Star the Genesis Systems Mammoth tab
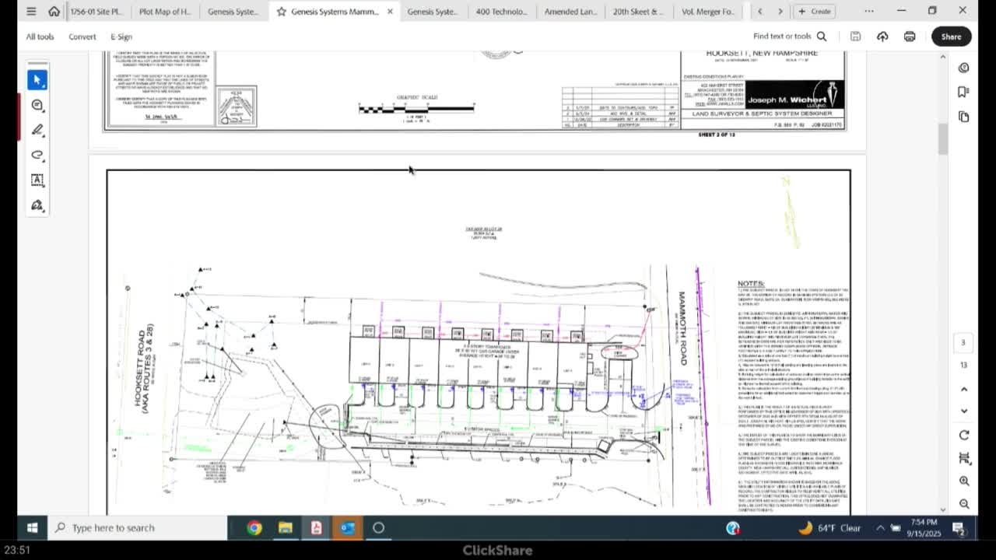996x560 pixels. tap(282, 12)
